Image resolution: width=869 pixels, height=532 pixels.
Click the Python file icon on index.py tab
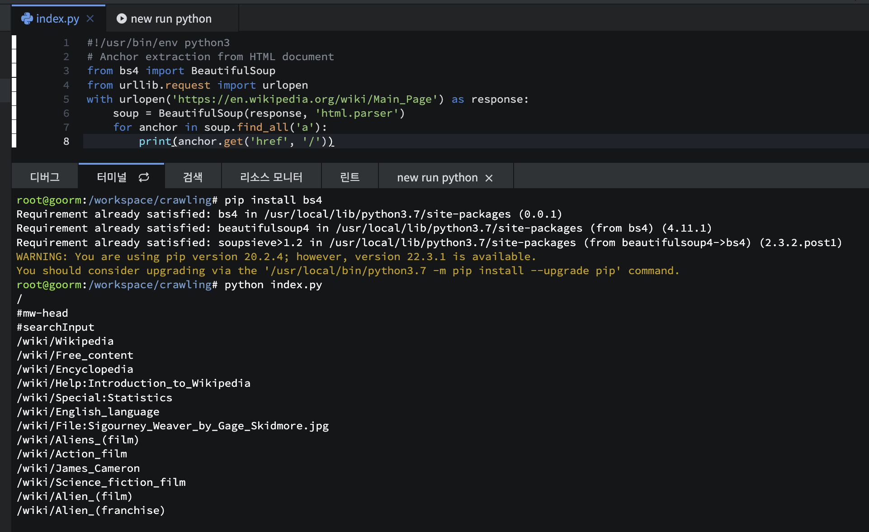click(x=27, y=19)
